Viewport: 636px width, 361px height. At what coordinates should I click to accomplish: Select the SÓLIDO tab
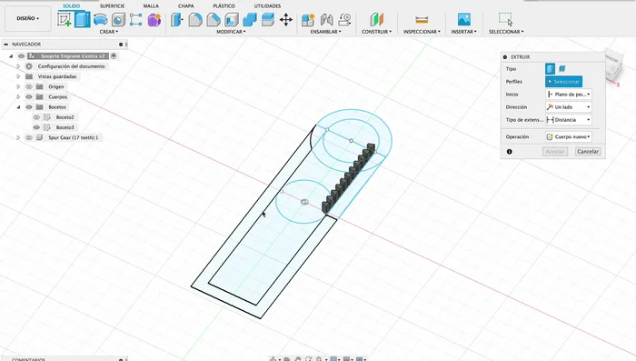click(x=72, y=5)
